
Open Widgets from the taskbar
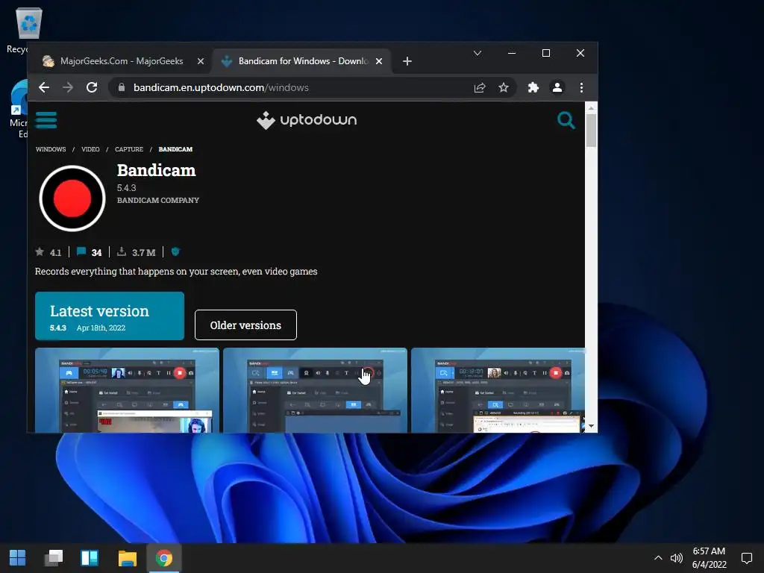pyautogui.click(x=90, y=558)
